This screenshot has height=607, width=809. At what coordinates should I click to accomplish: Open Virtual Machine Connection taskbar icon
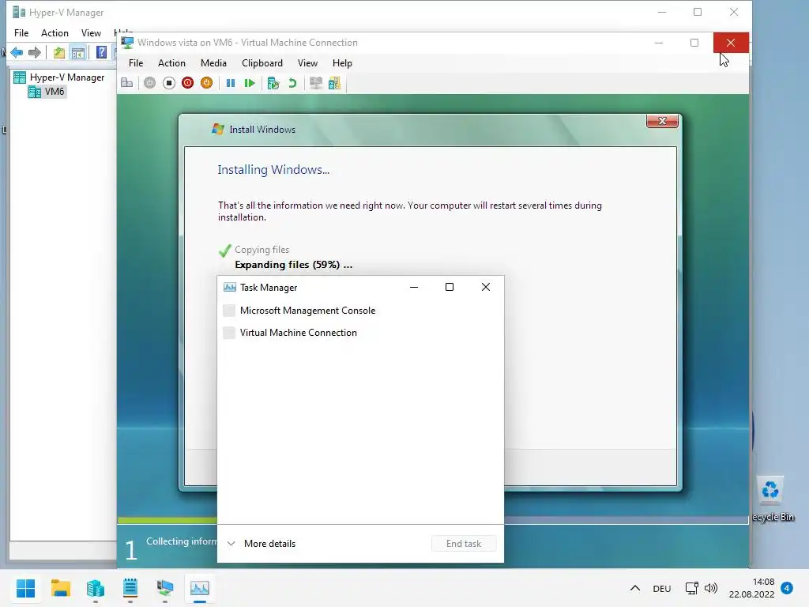tap(165, 588)
